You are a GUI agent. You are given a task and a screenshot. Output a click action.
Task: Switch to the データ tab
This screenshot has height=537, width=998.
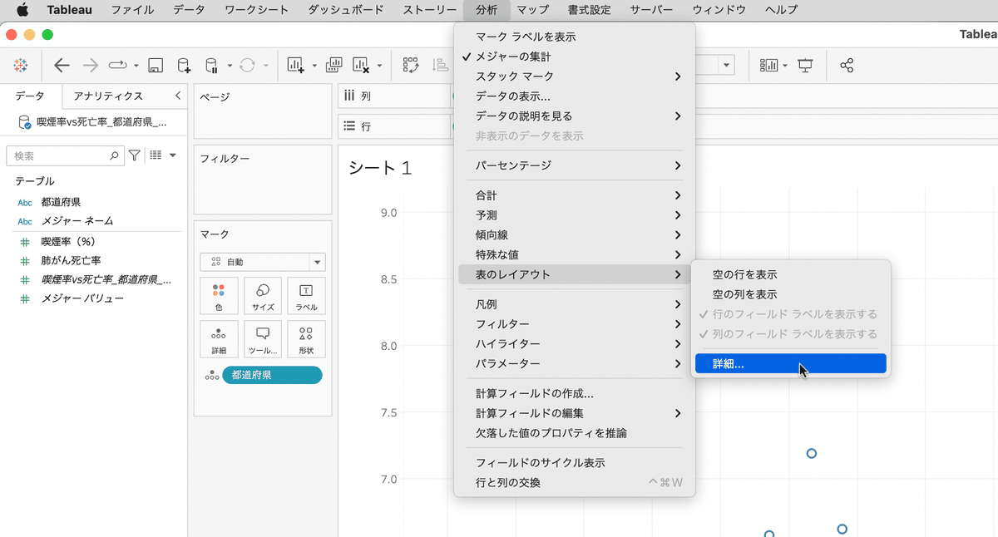30,96
